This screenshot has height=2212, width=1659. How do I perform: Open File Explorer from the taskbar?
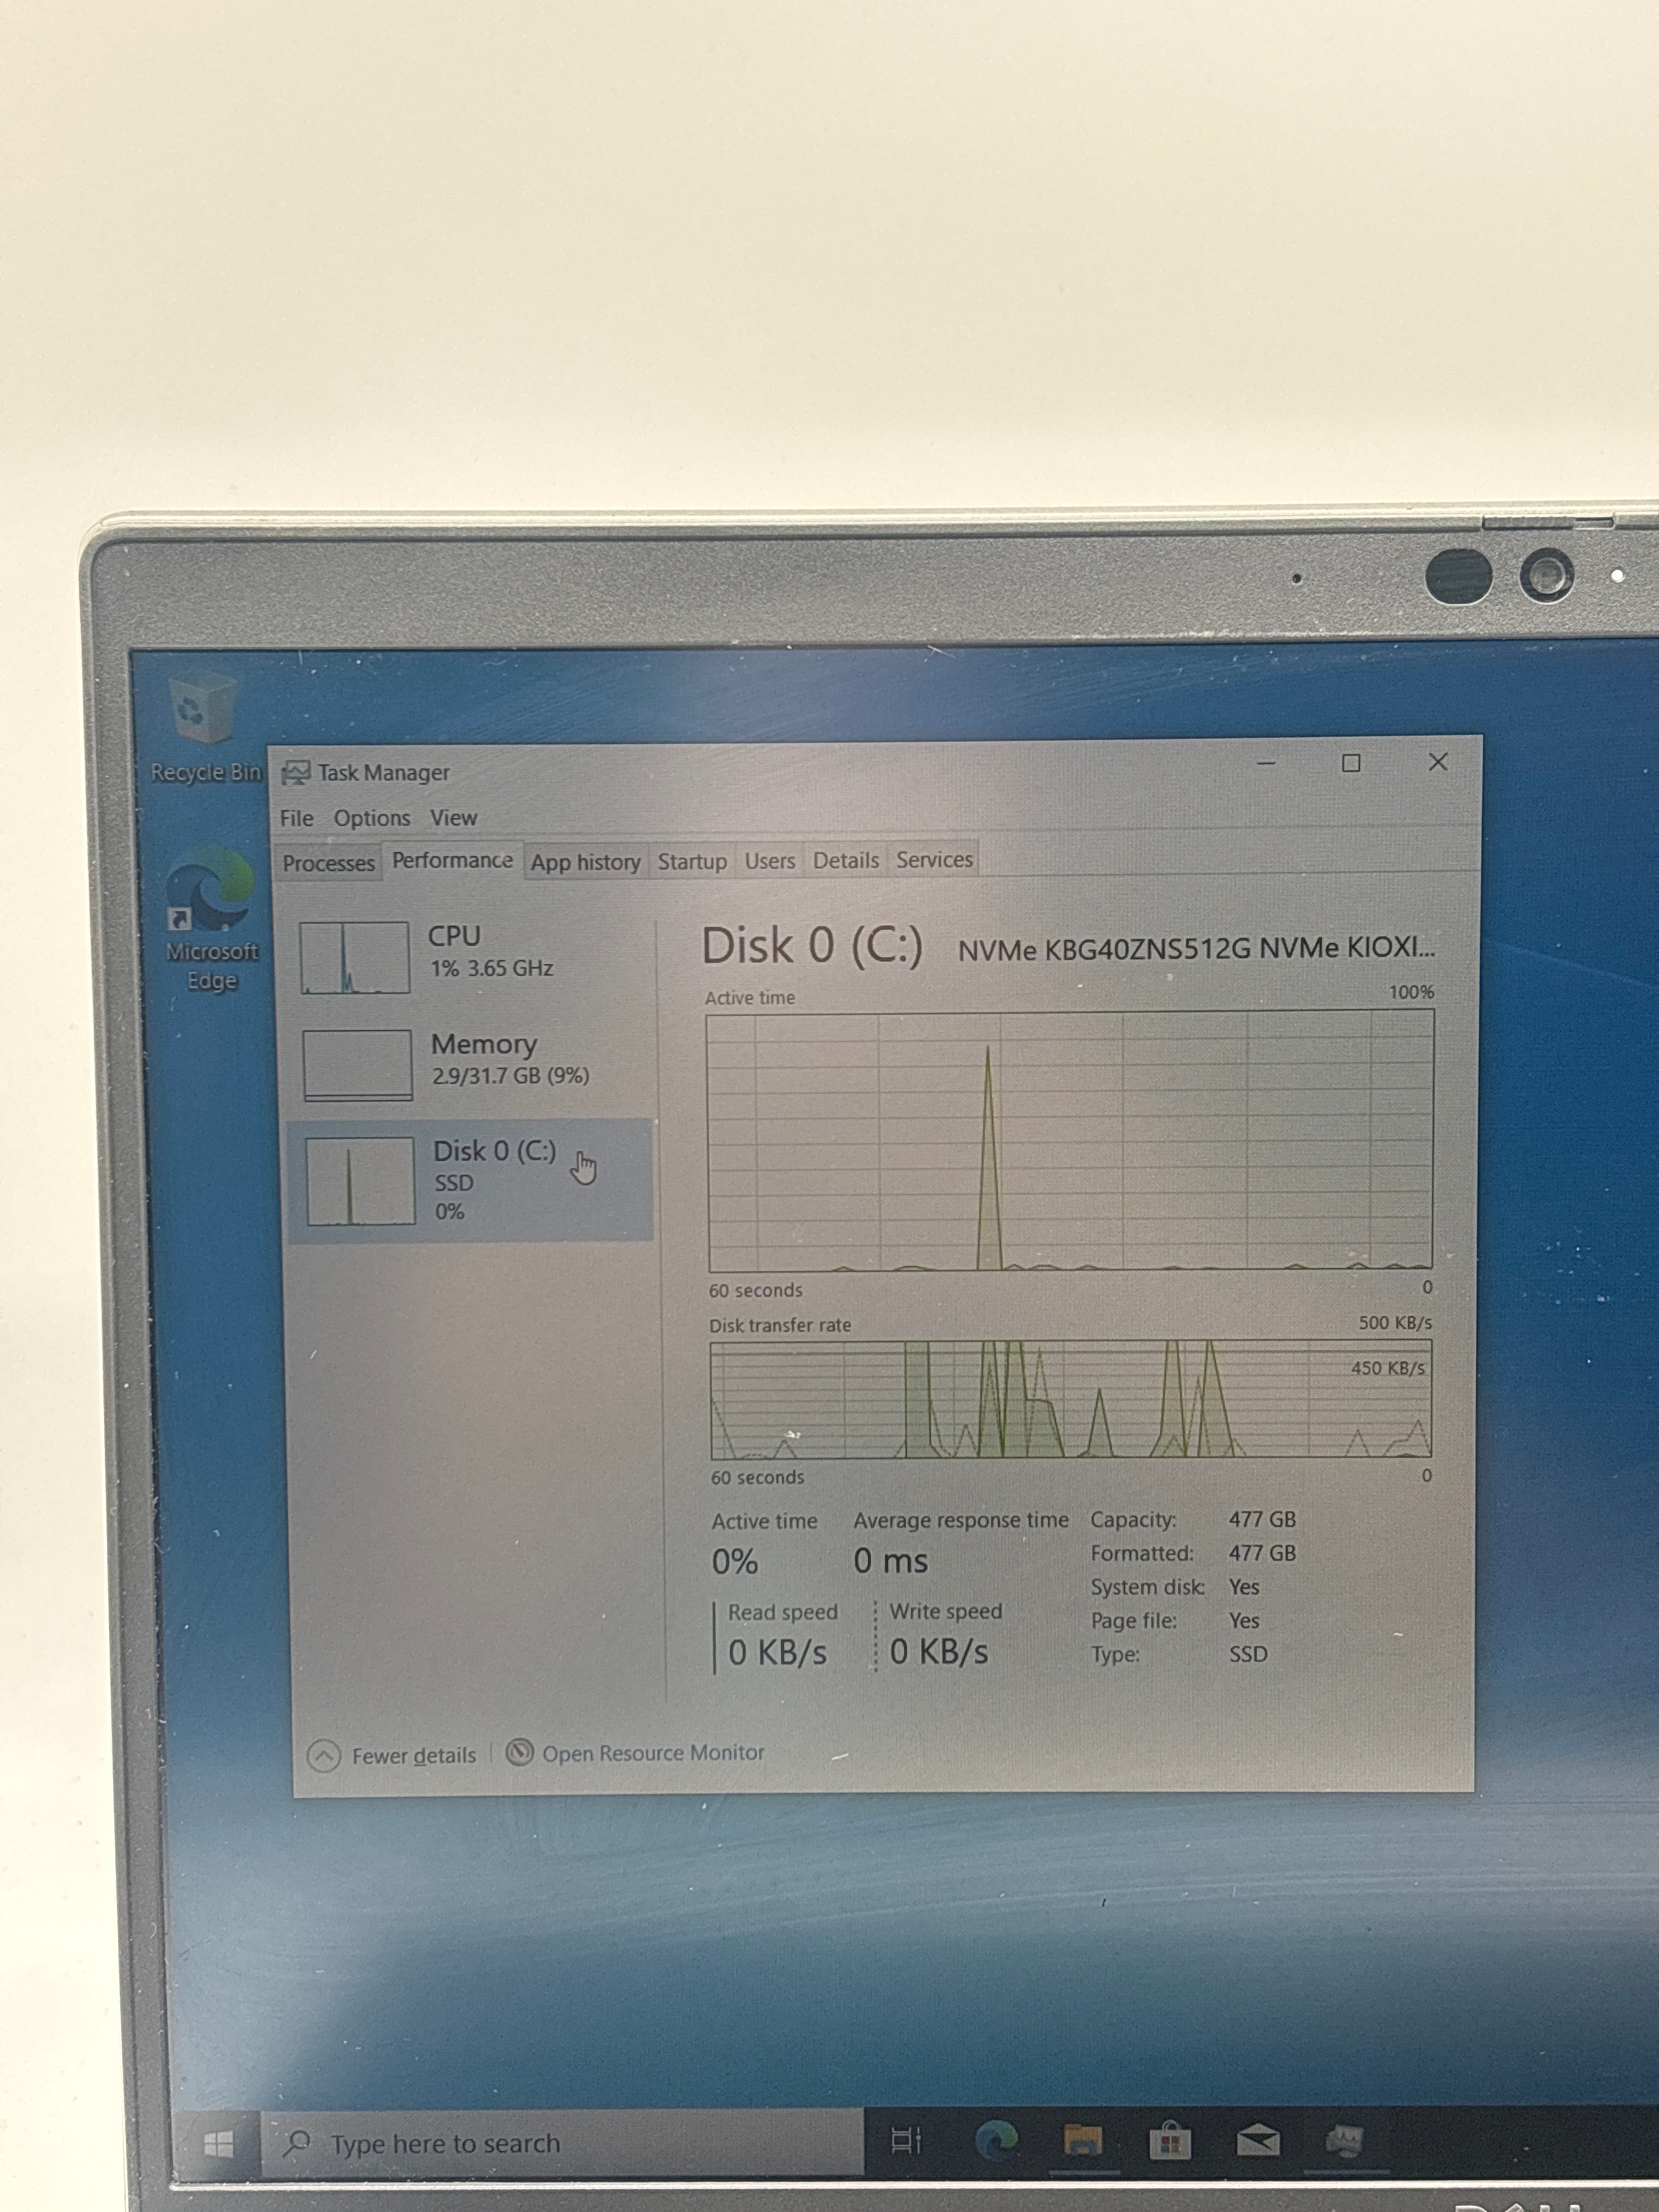(1082, 2141)
